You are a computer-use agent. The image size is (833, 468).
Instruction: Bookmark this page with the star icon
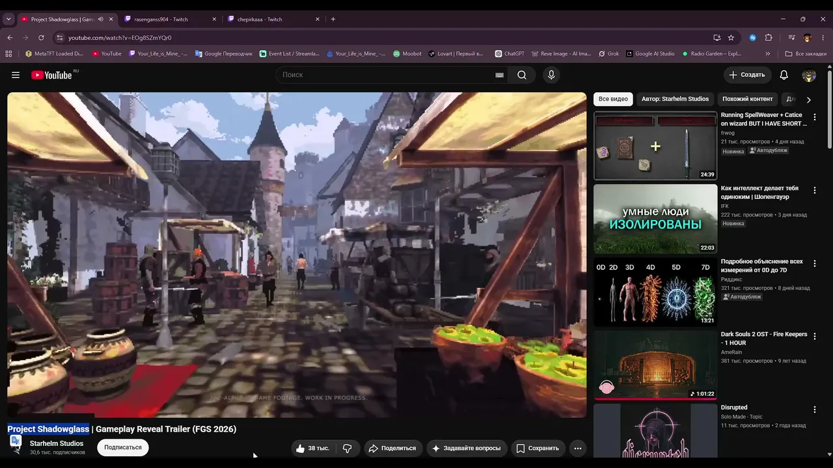click(x=731, y=38)
